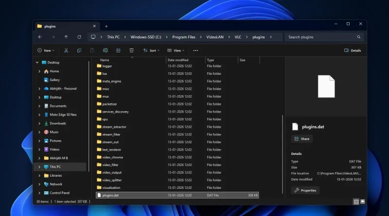Viewport: 389px width, 216px height.
Task: Expand the Control Panel tree node
Action: pyautogui.click(x=39, y=193)
